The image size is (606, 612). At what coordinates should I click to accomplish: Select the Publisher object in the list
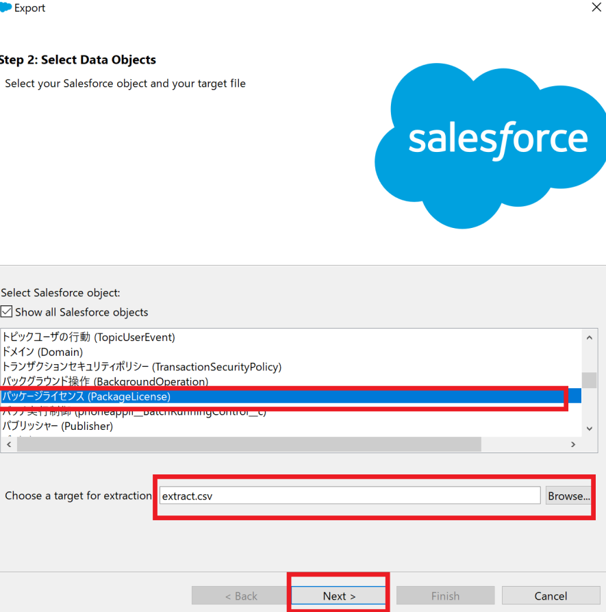point(291,426)
